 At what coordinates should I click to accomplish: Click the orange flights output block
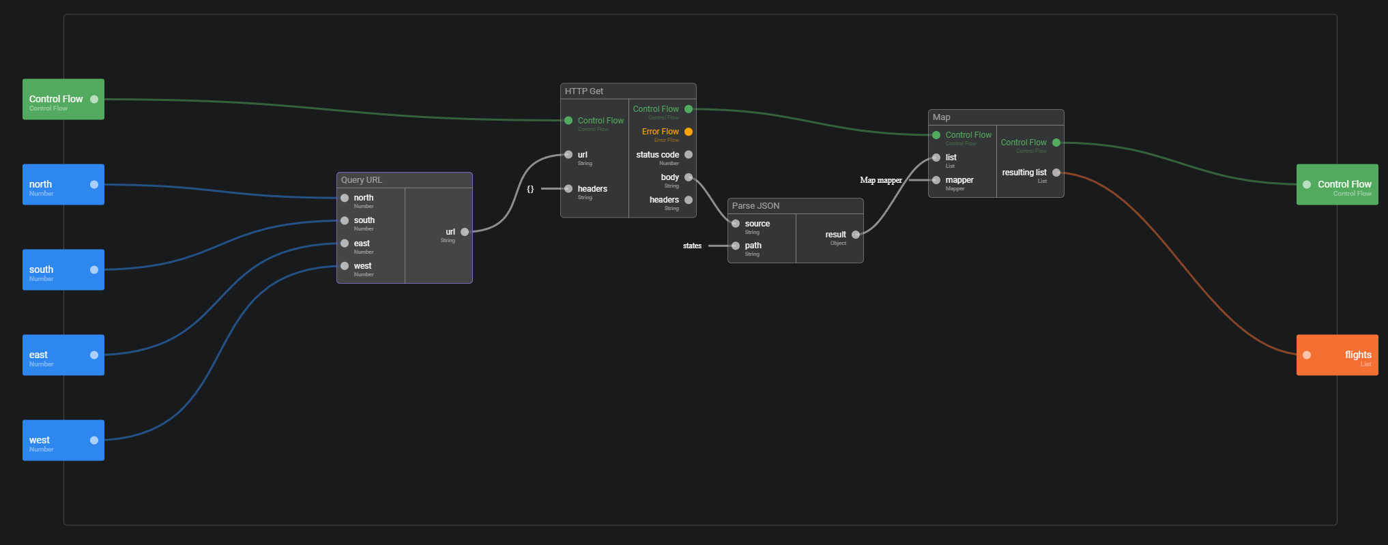tap(1336, 355)
